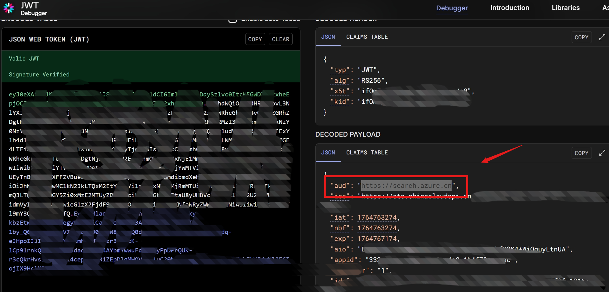Copy the encoded JSON Web Token
Image resolution: width=609 pixels, height=292 pixels.
(x=255, y=39)
